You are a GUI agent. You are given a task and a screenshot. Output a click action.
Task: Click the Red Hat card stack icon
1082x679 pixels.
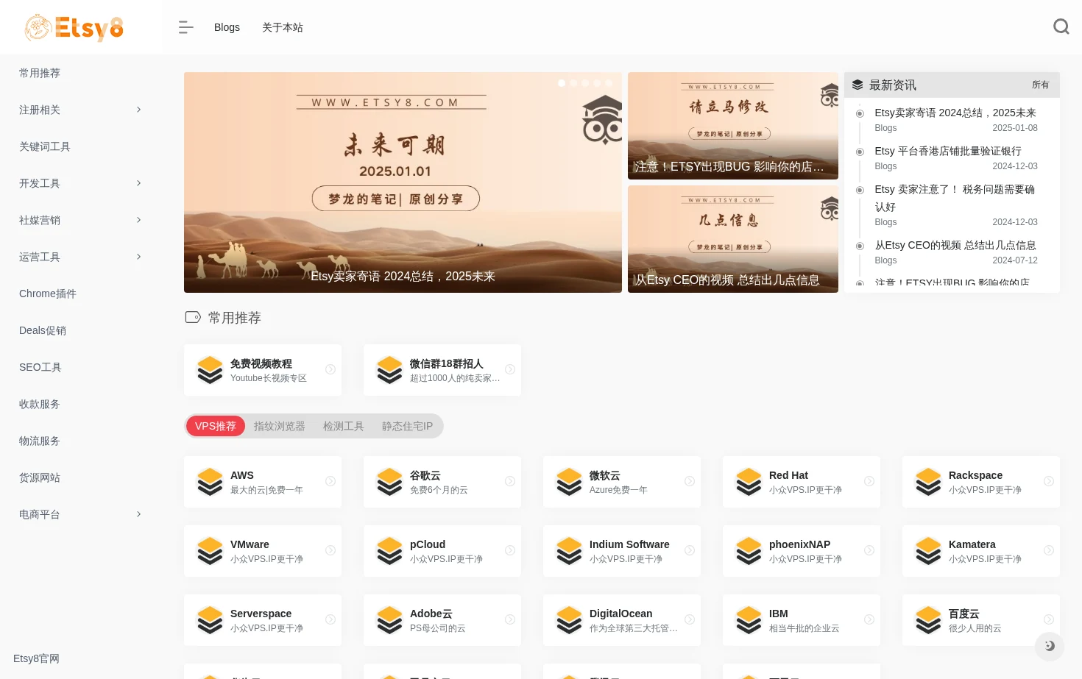click(x=749, y=482)
